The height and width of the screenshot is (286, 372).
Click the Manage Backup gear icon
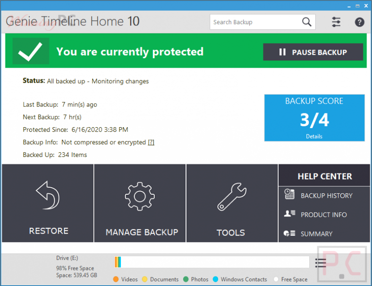tap(140, 197)
